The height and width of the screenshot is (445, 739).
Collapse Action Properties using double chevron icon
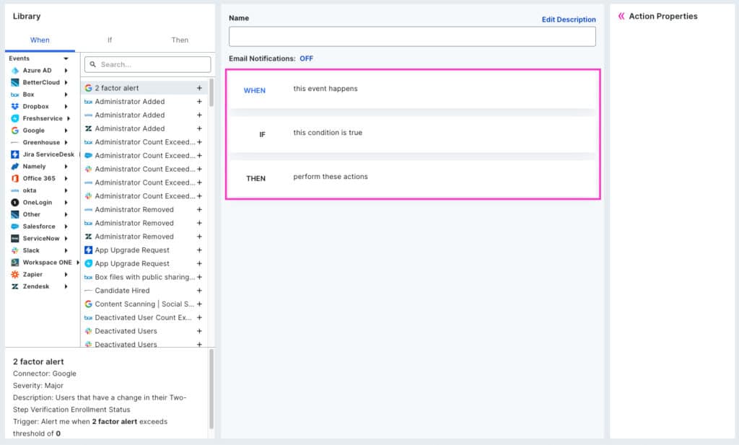621,16
